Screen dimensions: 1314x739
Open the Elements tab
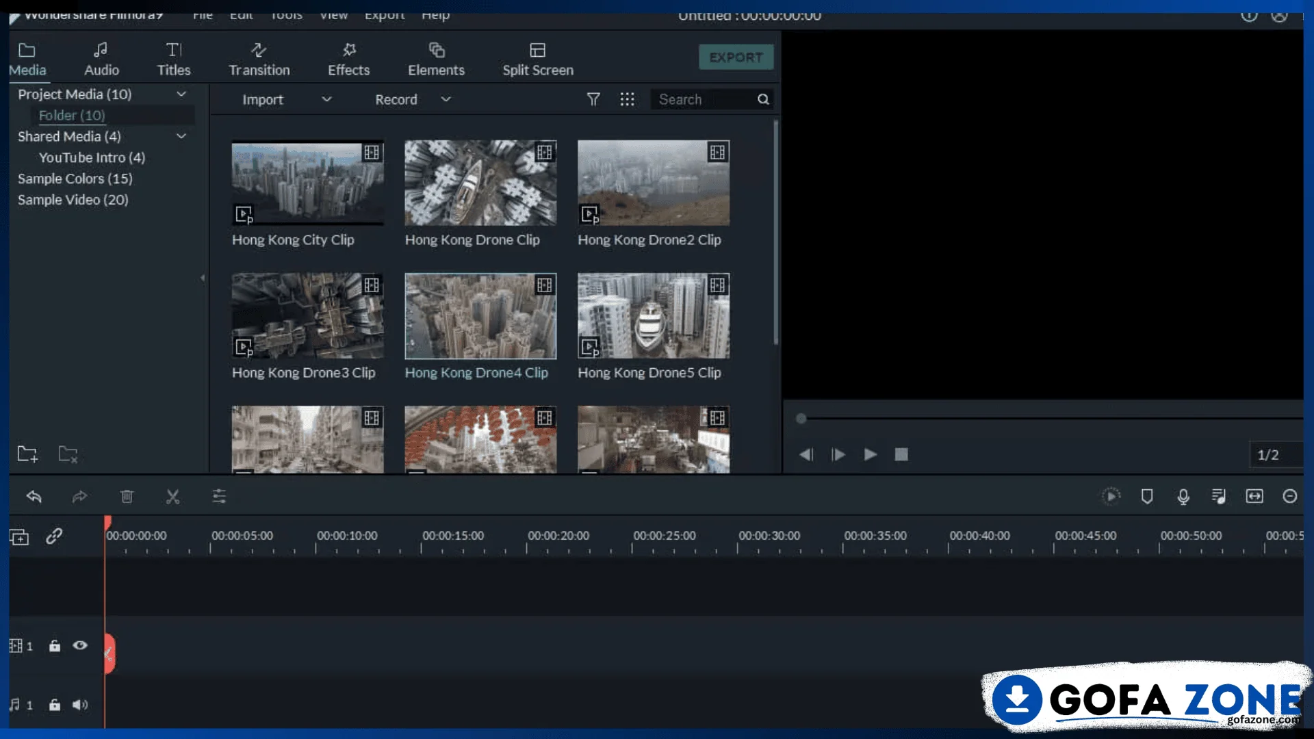point(436,59)
